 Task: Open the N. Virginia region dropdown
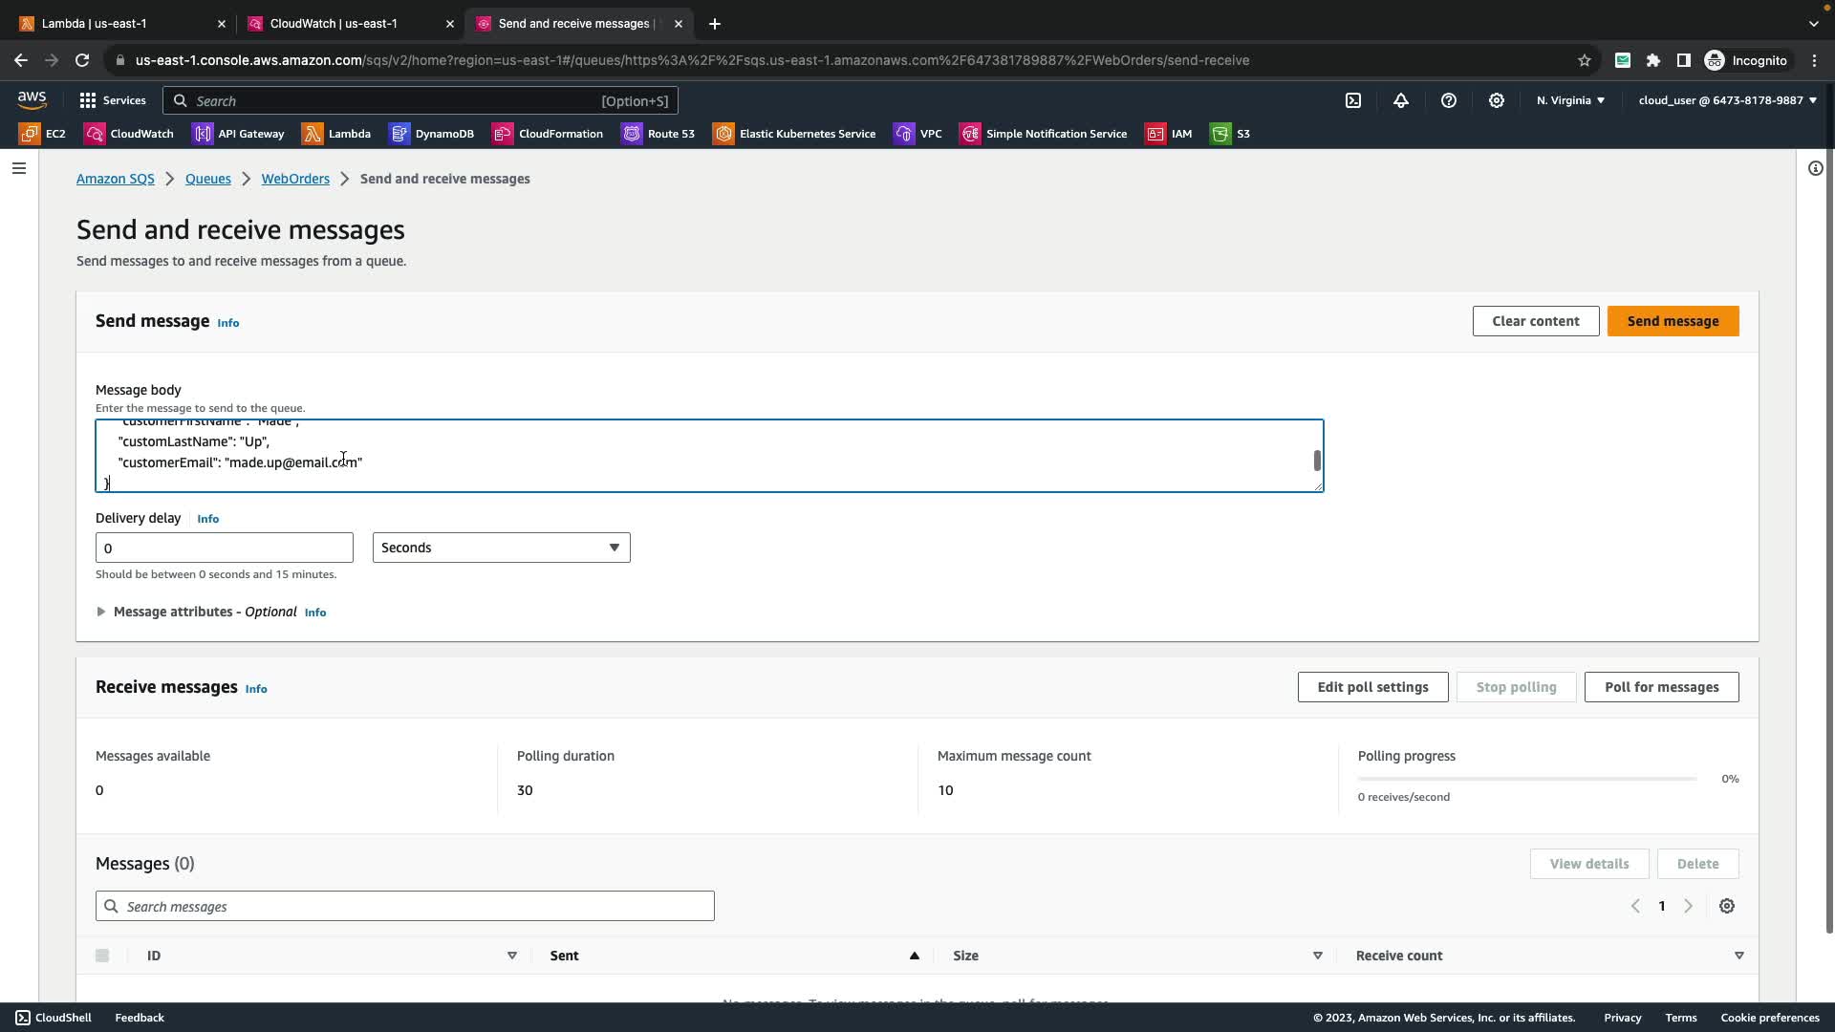[1570, 100]
